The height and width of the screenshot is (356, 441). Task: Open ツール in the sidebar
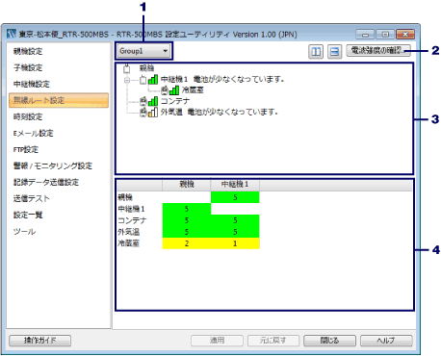(x=24, y=231)
